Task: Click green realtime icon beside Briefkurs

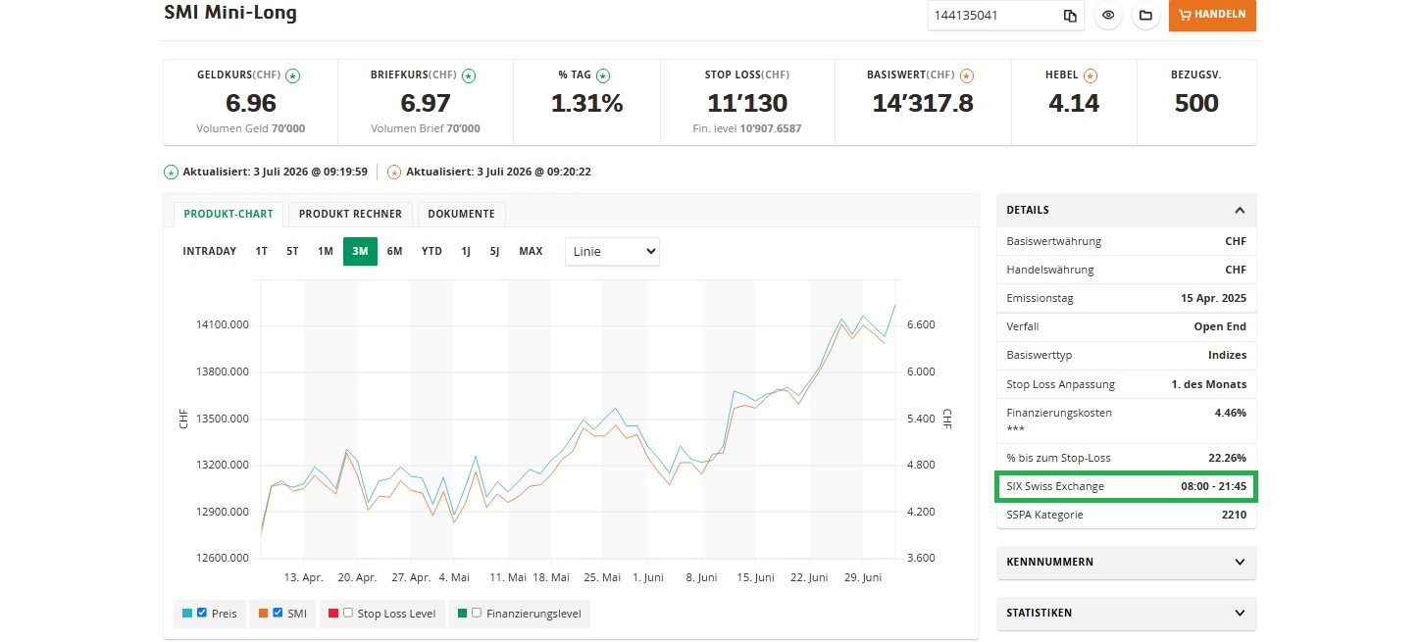Action: click(x=469, y=75)
